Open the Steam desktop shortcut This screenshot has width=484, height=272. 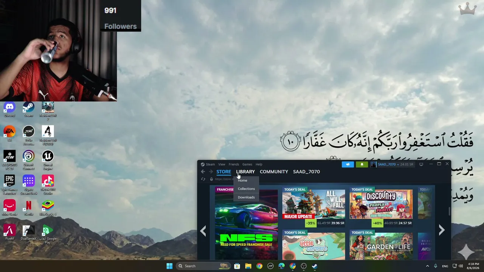coord(28,110)
